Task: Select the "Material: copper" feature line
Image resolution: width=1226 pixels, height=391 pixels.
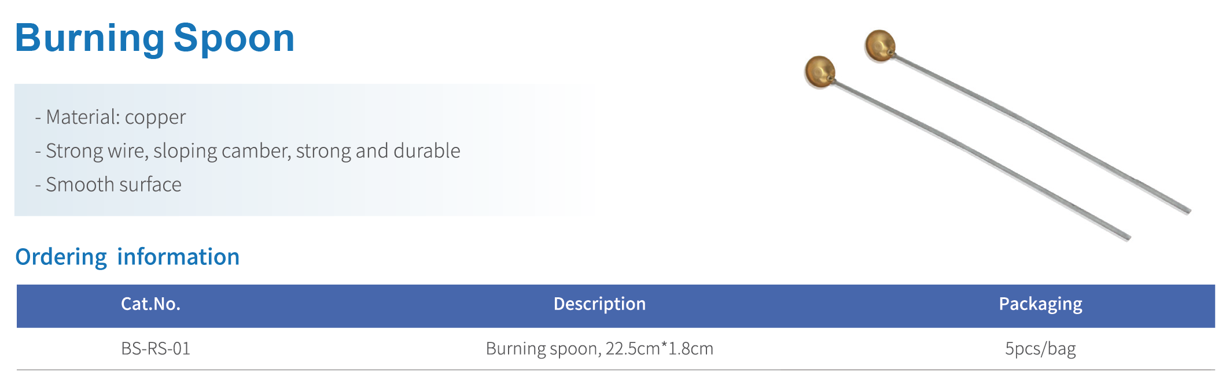Action: click(x=116, y=117)
